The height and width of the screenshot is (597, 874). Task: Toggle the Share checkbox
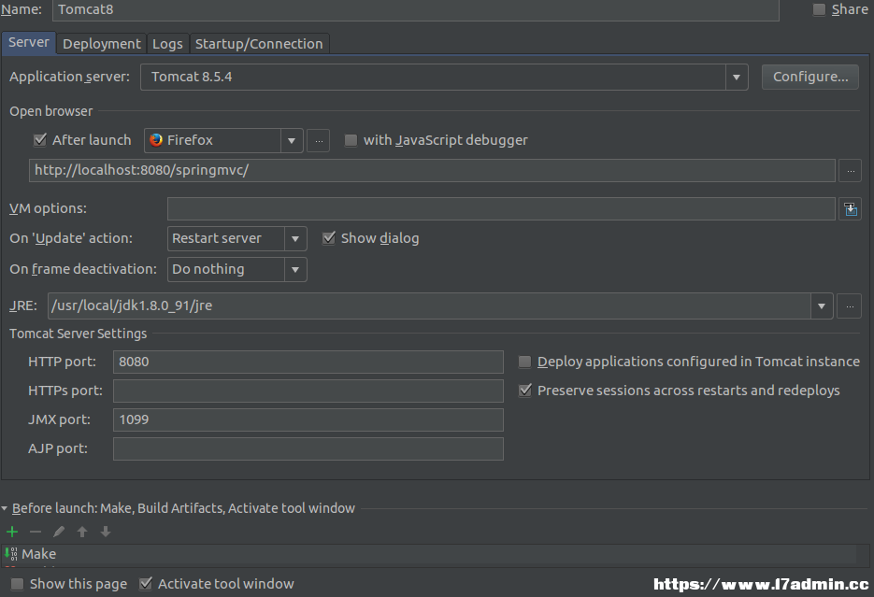tap(819, 9)
